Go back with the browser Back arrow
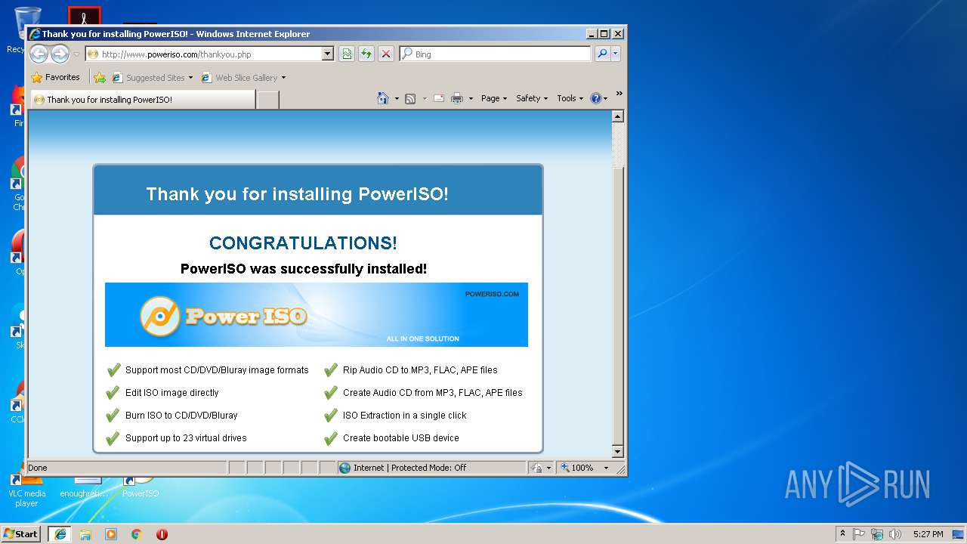The width and height of the screenshot is (967, 544). (x=39, y=54)
